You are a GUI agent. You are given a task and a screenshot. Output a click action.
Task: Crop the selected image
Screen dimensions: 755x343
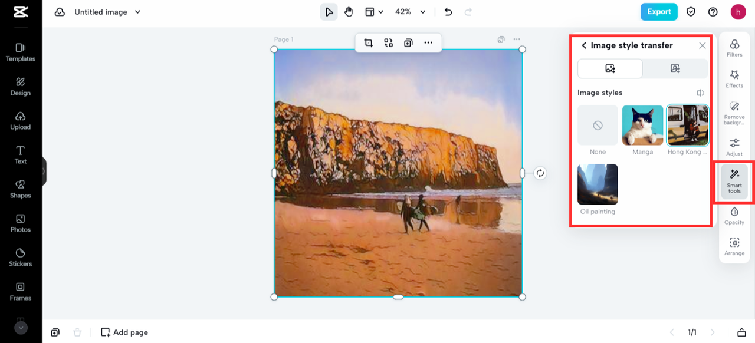(x=369, y=42)
